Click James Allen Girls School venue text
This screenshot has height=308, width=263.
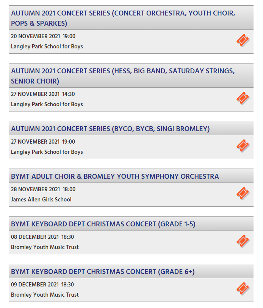[41, 200]
